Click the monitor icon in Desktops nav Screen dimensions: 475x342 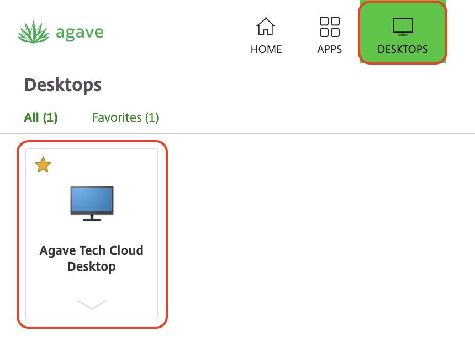tap(403, 26)
